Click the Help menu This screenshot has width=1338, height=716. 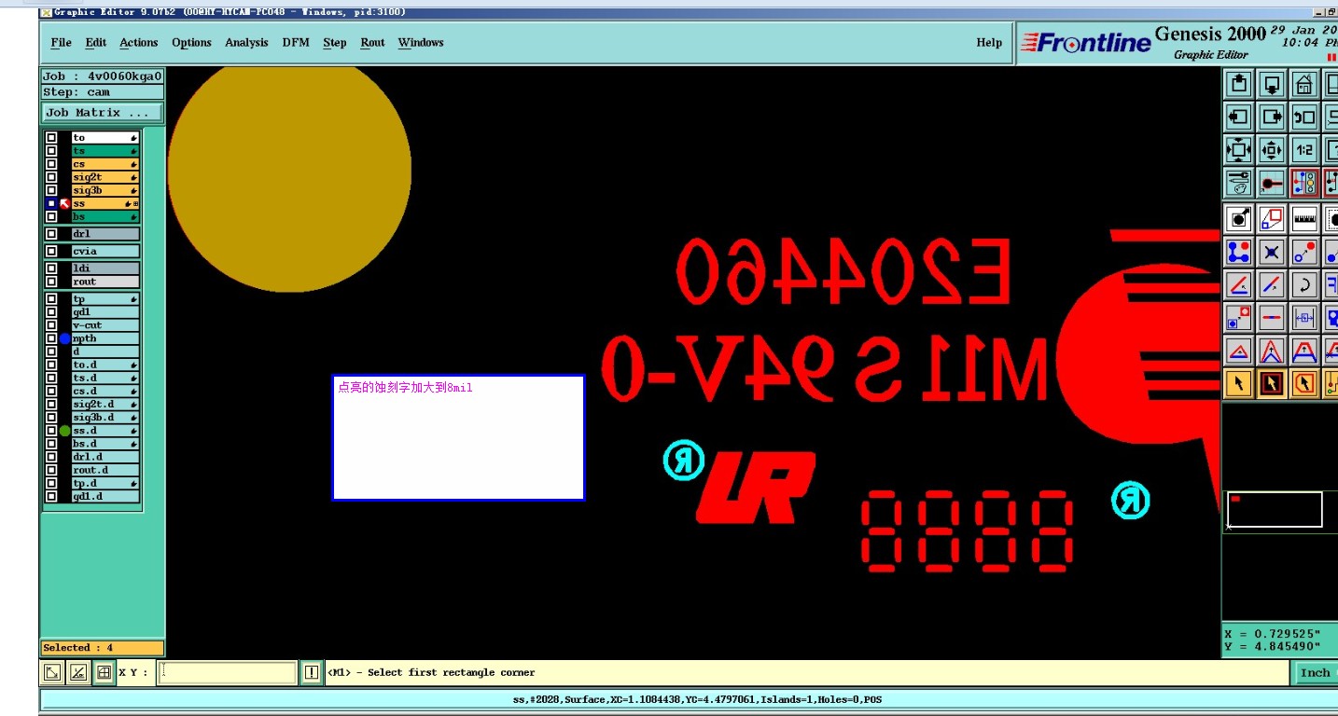tap(989, 43)
